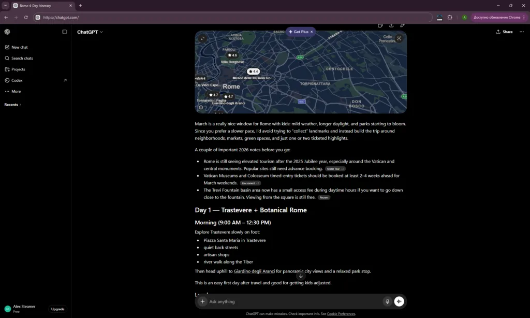Image resolution: width=530 pixels, height=318 pixels.
Task: Toggle the sidebar collapse icon
Action: point(65,32)
